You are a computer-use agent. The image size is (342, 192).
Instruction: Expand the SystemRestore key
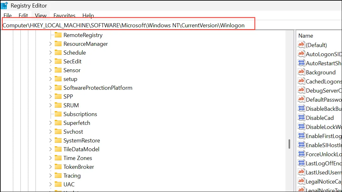pyautogui.click(x=50, y=141)
